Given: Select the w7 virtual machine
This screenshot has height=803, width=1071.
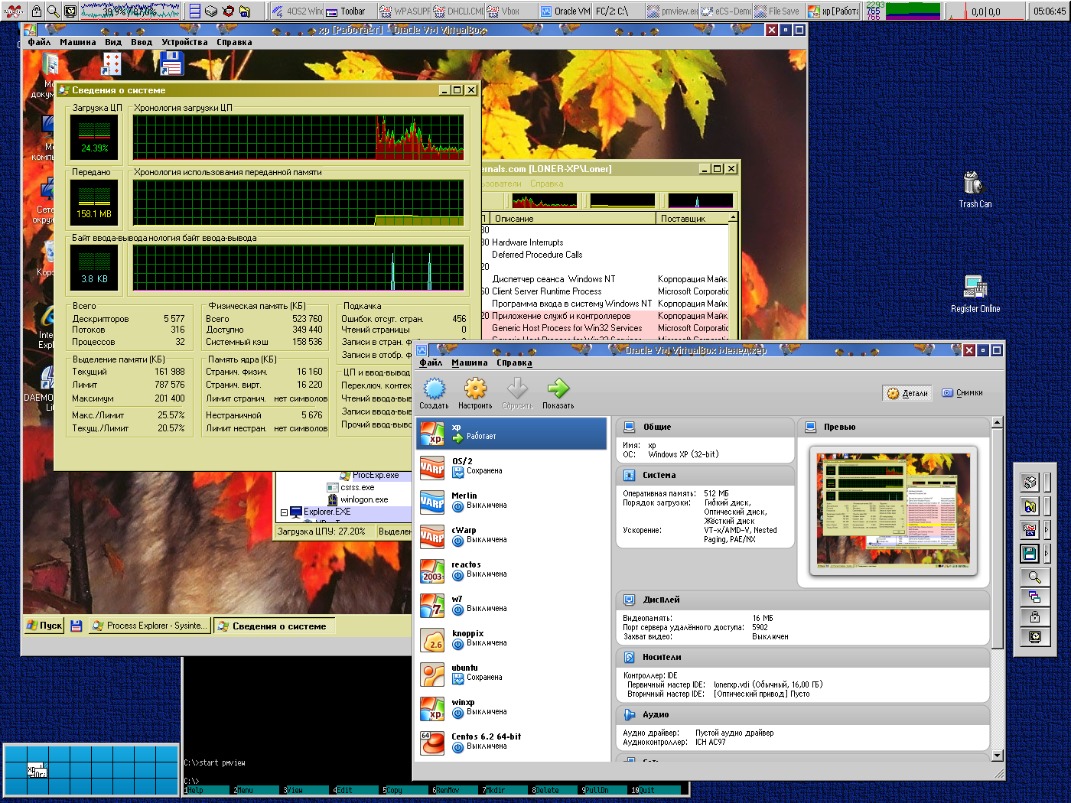Looking at the screenshot, I should click(513, 604).
